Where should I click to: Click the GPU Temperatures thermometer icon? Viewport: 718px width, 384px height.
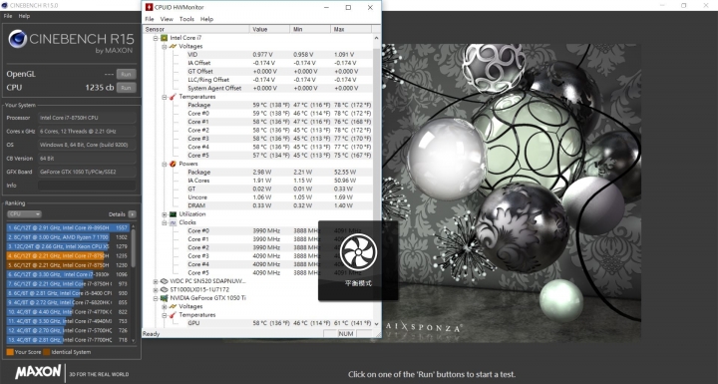(x=173, y=315)
